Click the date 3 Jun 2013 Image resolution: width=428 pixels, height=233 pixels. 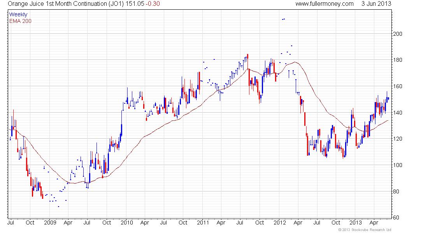tap(376, 4)
